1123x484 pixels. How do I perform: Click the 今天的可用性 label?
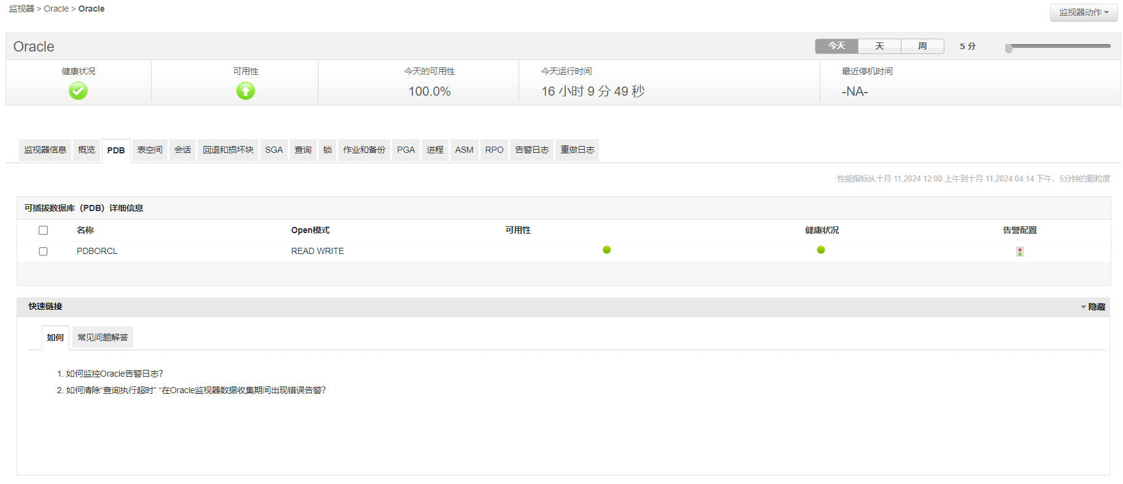[x=430, y=71]
